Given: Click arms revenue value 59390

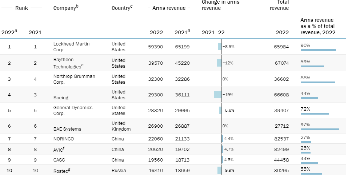Looking at the screenshot, I should pos(156,47).
